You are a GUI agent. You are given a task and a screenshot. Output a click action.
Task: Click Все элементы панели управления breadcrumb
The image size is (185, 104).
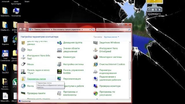[x=67, y=29]
